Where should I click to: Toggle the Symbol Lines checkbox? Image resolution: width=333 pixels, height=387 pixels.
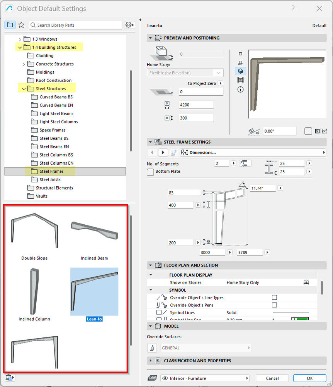coord(159,313)
